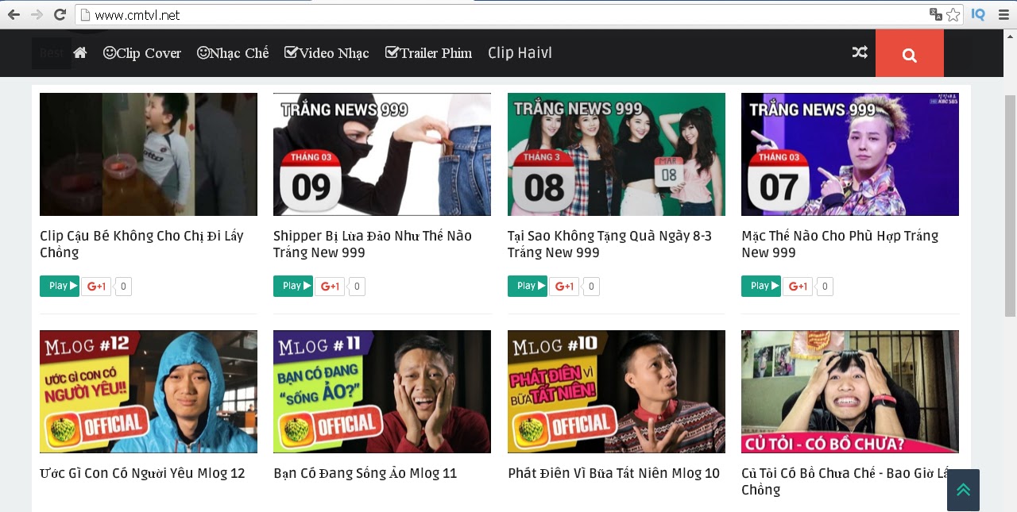This screenshot has width=1017, height=512.
Task: Open title link Củ Tỏi Có Bồ Chưa Chế
Action: pos(845,482)
